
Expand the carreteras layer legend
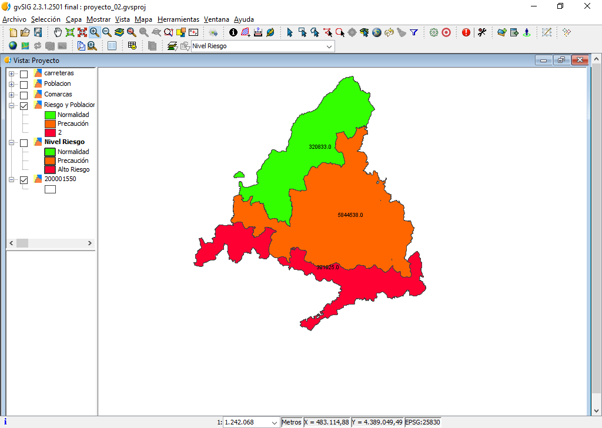(x=12, y=73)
